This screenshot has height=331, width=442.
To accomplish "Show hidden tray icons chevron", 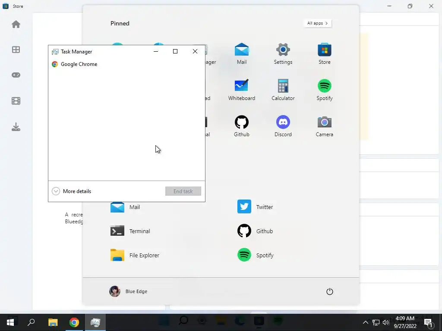I will pos(365,322).
